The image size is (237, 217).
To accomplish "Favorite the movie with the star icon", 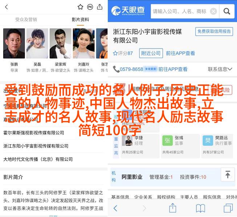I will tap(80, 7).
